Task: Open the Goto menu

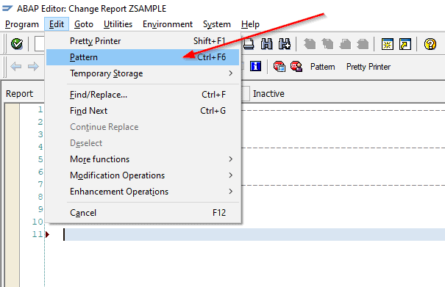Action: (84, 24)
